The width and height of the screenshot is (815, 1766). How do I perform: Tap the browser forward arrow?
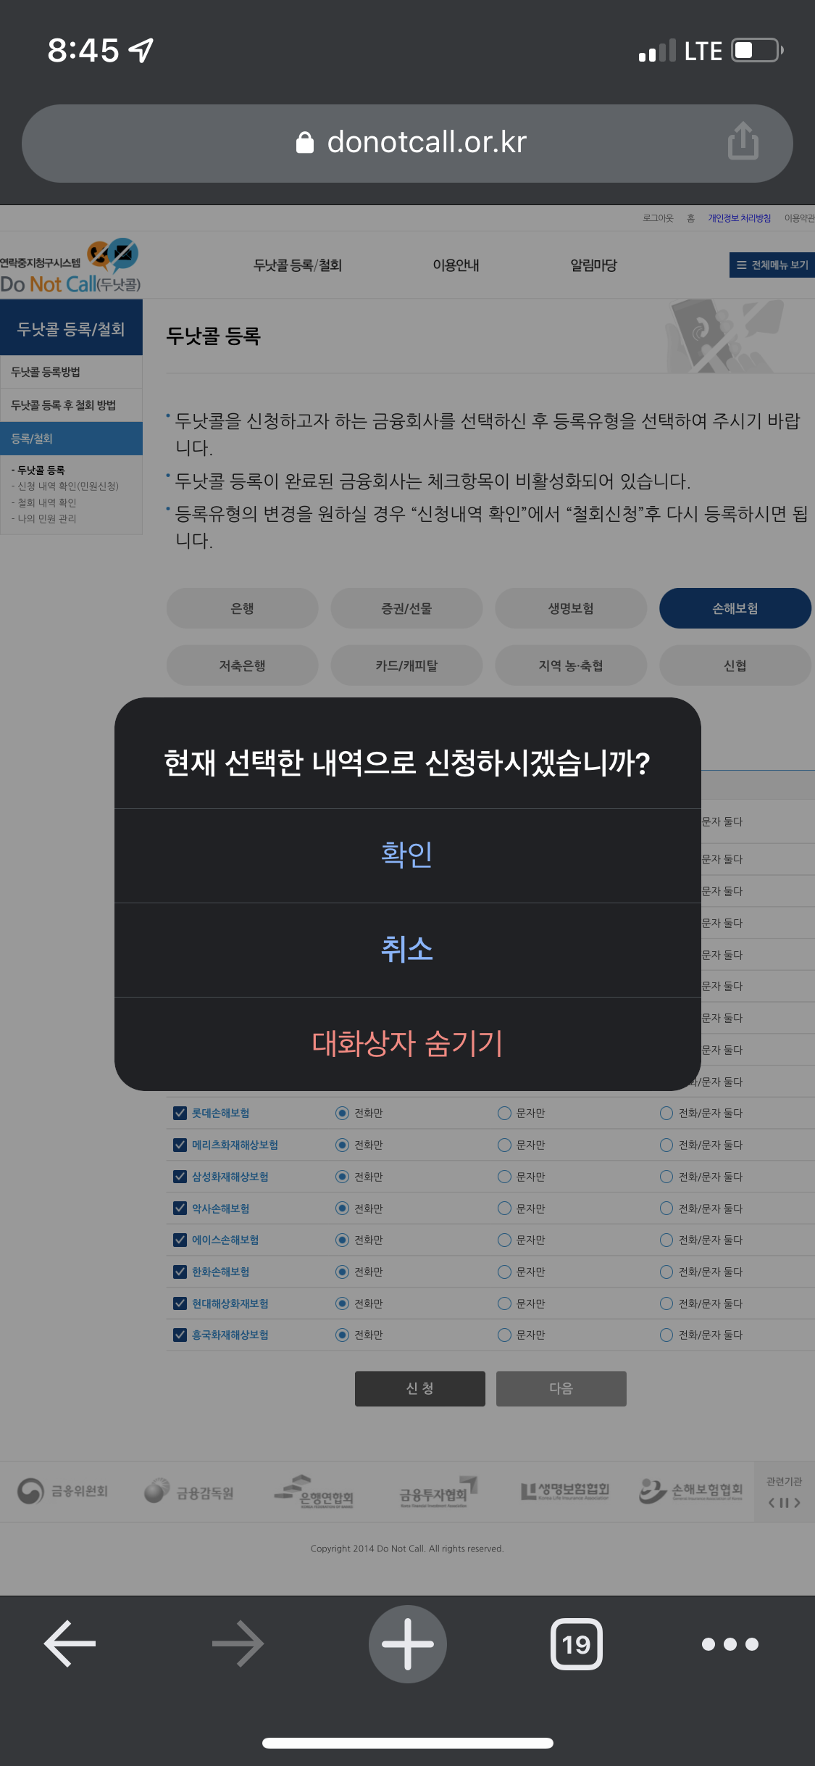click(x=238, y=1643)
